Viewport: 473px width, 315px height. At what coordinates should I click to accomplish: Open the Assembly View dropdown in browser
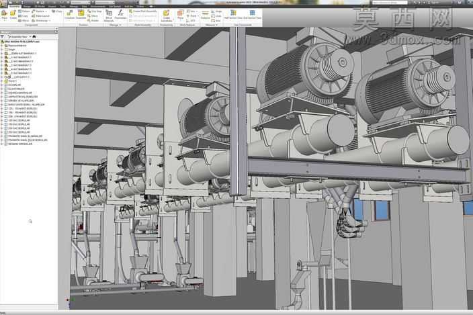(x=19, y=36)
